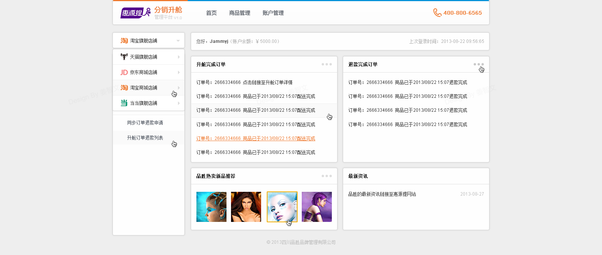Choose 天猫旗舰店铺 from the store list
The height and width of the screenshot is (255, 602).
149,57
